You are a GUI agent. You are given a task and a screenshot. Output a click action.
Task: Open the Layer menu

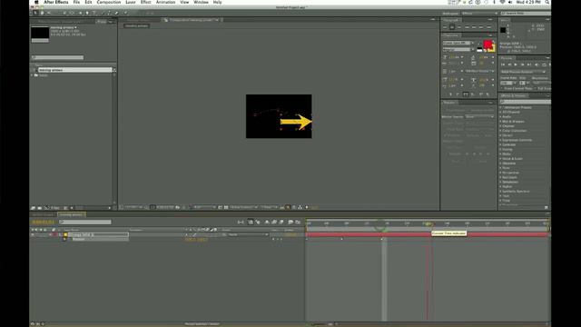click(x=131, y=2)
